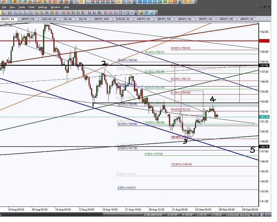Click the first zoom chart icon
277x222 pixels.
click(x=93, y=2)
